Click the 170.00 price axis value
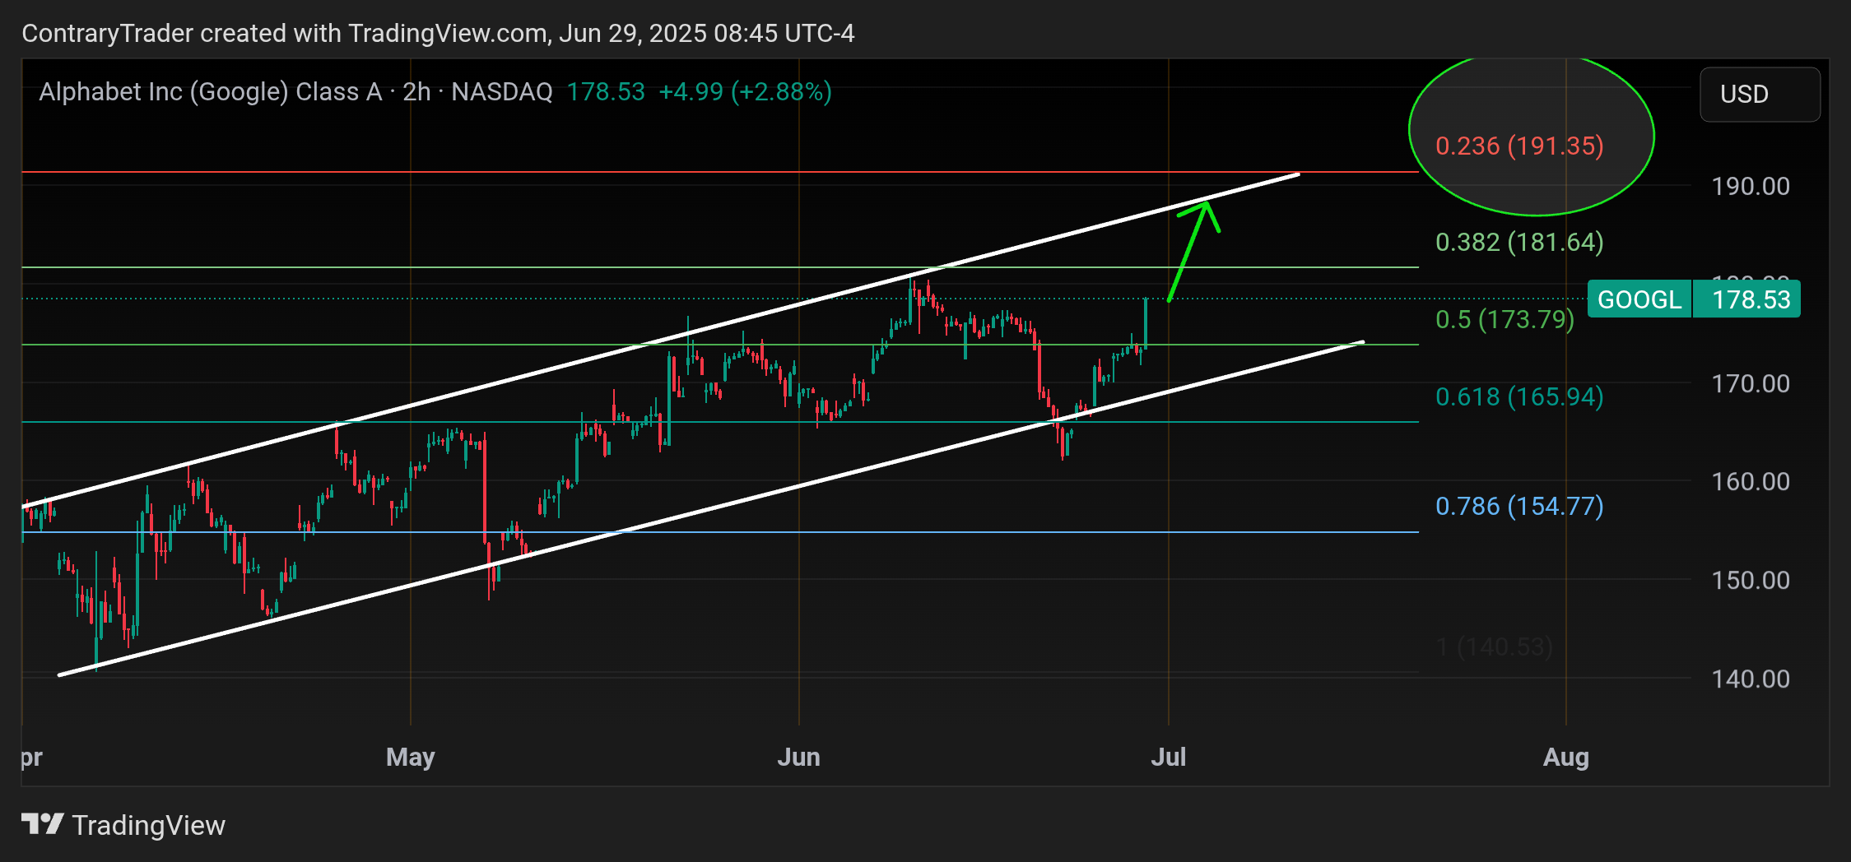 point(1751,383)
